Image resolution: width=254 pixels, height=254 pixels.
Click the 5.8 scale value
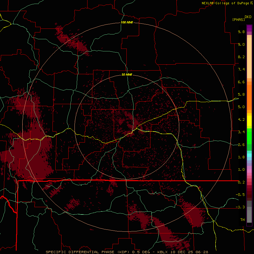241,95
